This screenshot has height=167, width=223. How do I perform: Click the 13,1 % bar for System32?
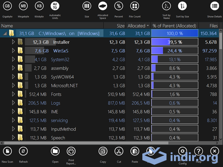click(175, 60)
